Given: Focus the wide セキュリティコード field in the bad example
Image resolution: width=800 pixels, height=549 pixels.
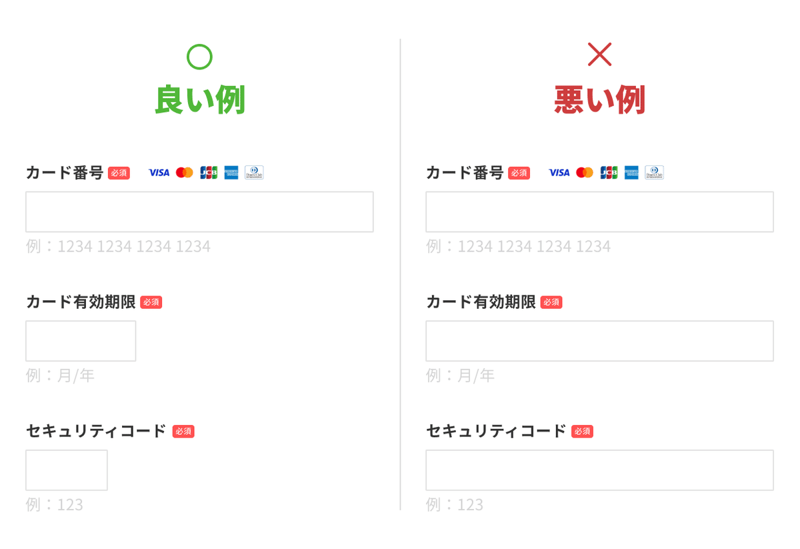Looking at the screenshot, I should pos(599,470).
